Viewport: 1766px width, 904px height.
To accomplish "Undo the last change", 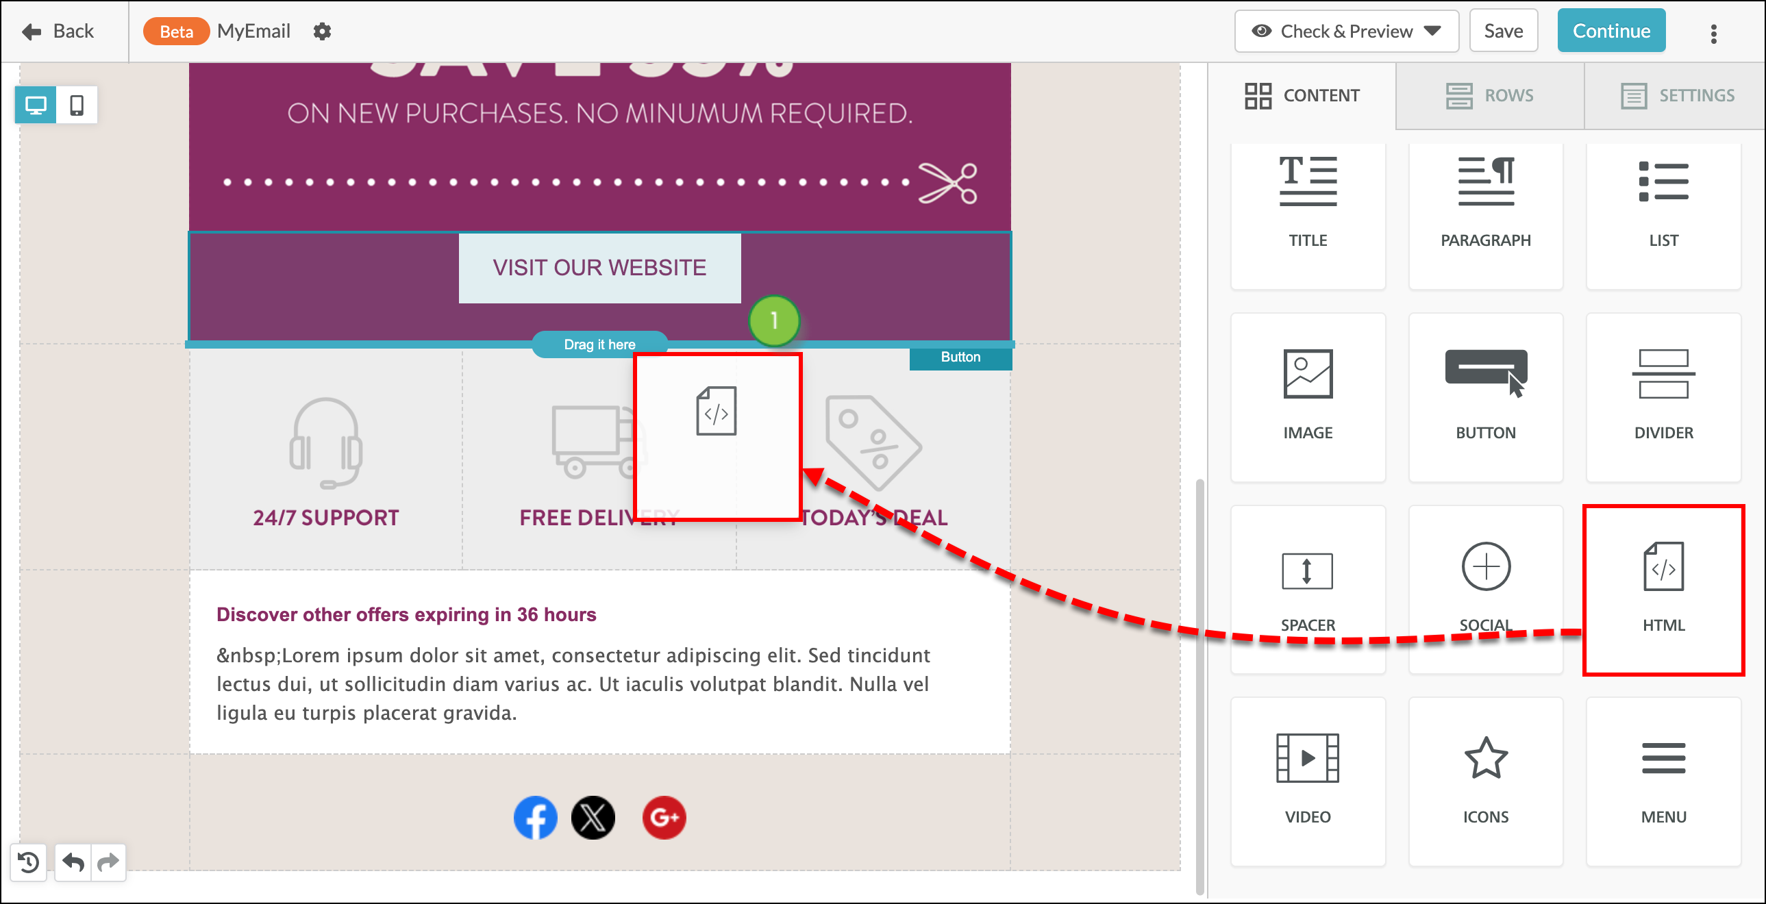I will pos(73,862).
